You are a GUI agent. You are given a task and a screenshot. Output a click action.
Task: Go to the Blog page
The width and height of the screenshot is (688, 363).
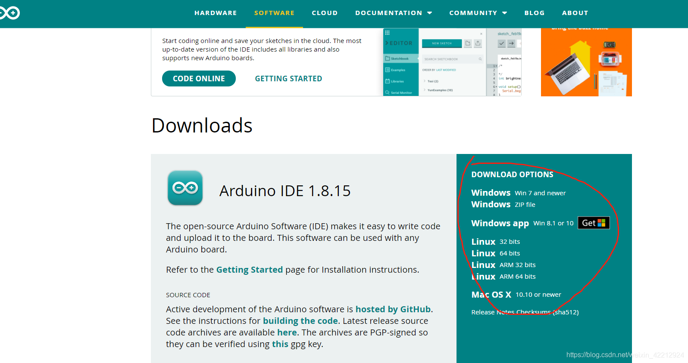pos(534,13)
